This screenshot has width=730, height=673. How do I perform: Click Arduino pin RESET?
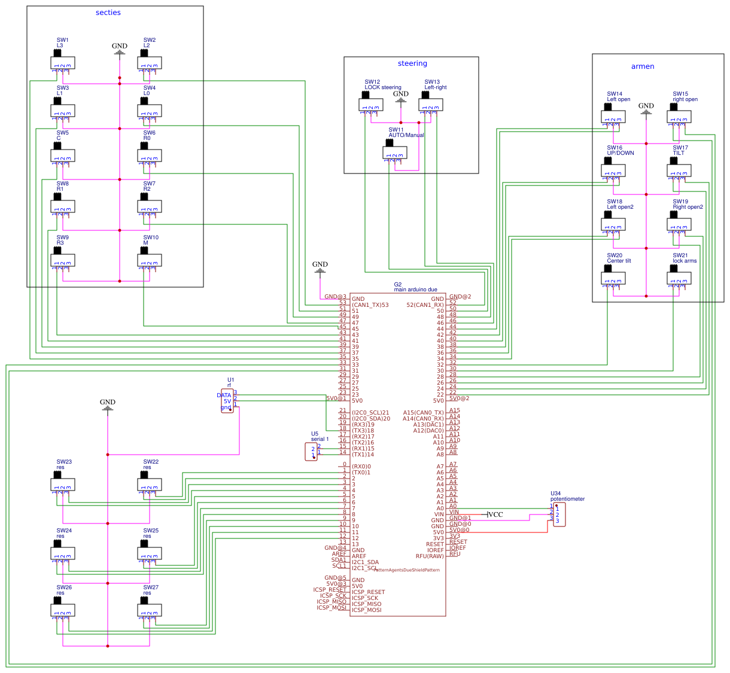tap(435, 544)
